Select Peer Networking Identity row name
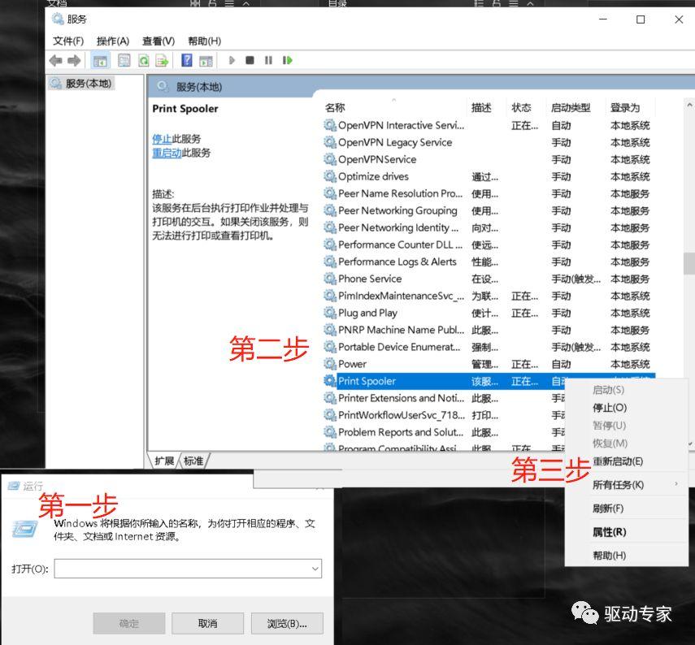Viewport: 695px width, 645px height. click(398, 227)
